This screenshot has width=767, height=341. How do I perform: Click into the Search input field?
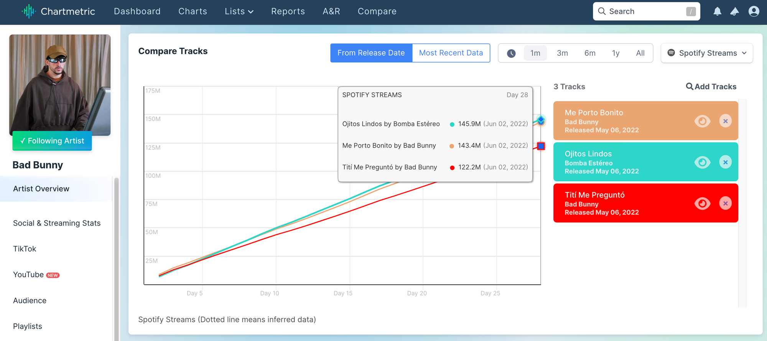coord(646,11)
